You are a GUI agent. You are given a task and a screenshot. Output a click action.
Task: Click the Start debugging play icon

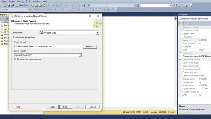pos(88,5)
